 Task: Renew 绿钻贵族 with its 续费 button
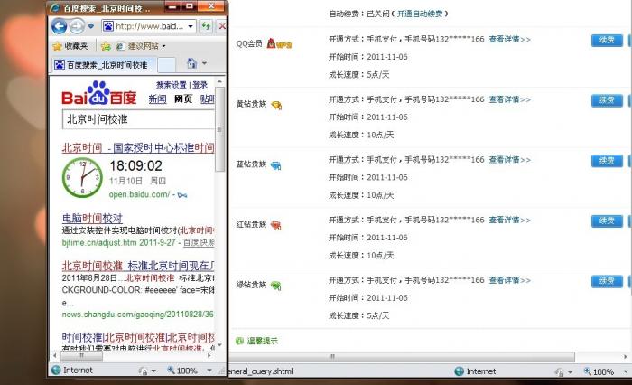point(607,281)
